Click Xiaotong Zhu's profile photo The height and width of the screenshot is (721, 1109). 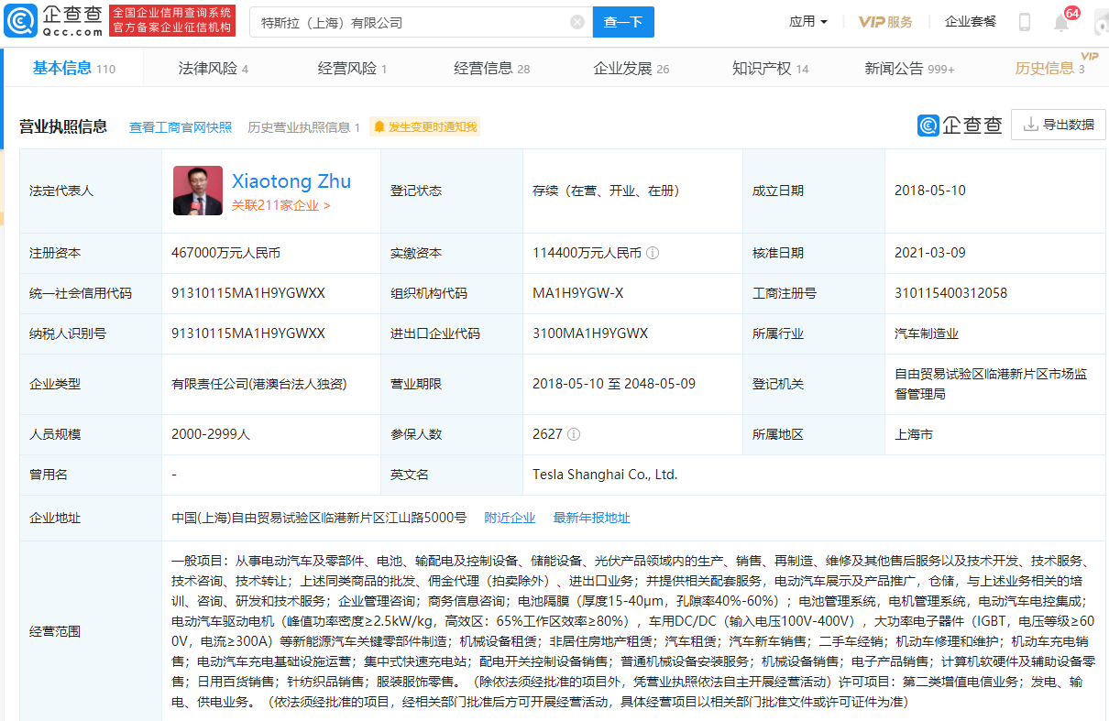[x=197, y=191]
